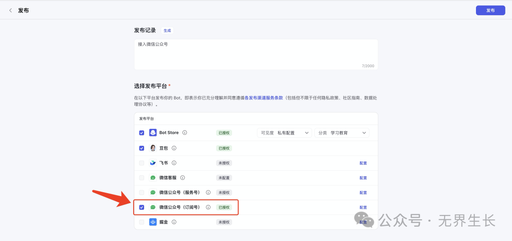The width and height of the screenshot is (512, 241).
Task: Click 配置 for 微信公众号（订阅号）
Action: point(363,207)
